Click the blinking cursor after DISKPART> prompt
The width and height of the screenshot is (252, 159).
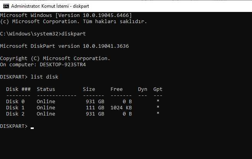tap(32, 128)
